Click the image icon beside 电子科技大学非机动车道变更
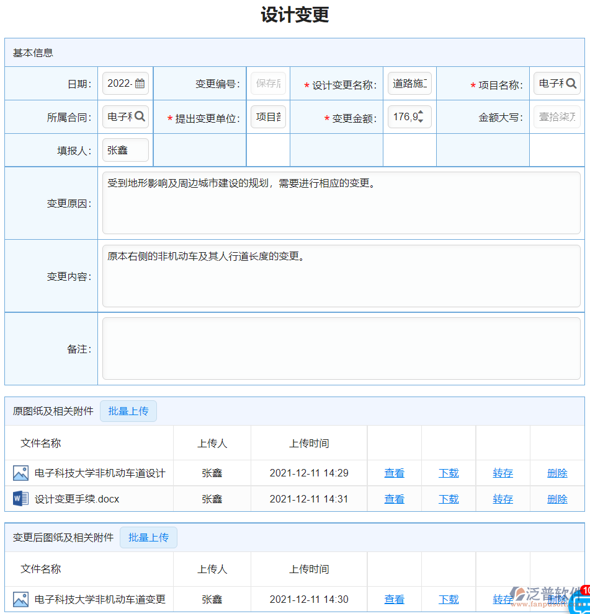Image resolution: width=590 pixels, height=614 pixels. point(21,599)
